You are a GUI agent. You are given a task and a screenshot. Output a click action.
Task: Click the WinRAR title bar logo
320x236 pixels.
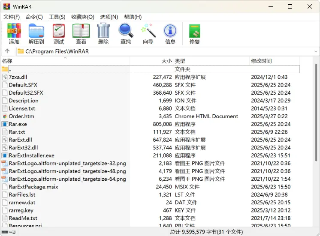coord(7,6)
